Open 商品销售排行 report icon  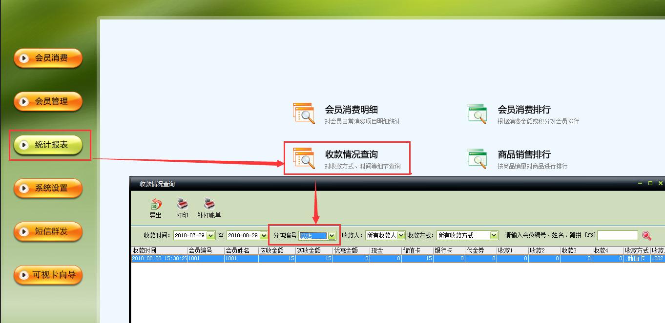477,158
